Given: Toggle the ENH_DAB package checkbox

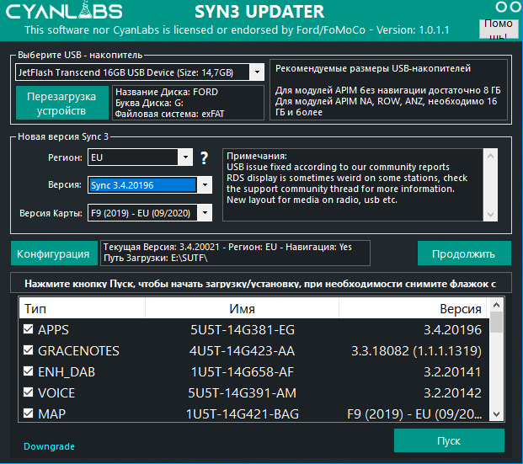Looking at the screenshot, I should [29, 371].
